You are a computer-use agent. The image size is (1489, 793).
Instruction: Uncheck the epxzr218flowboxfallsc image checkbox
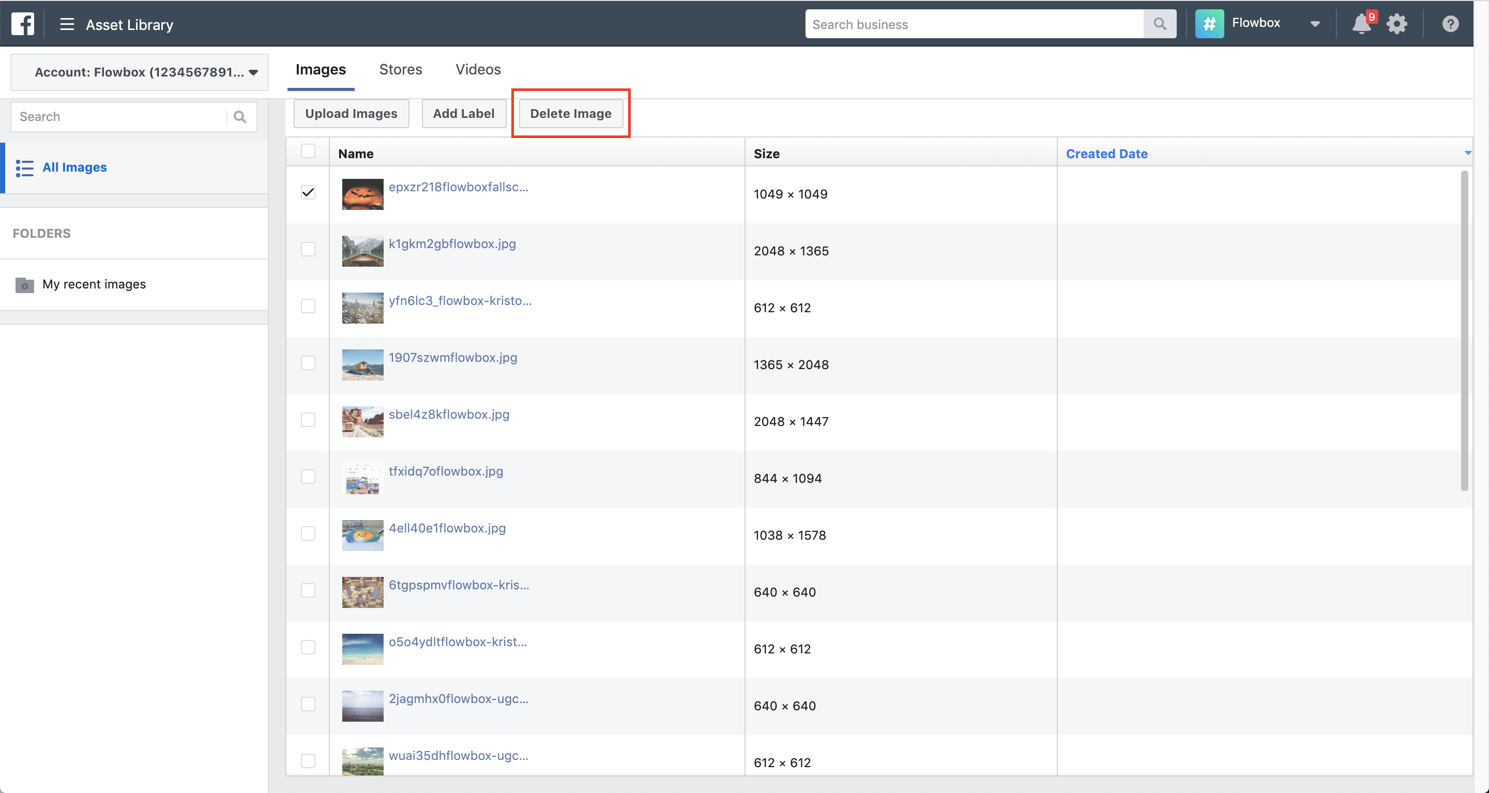click(x=308, y=192)
